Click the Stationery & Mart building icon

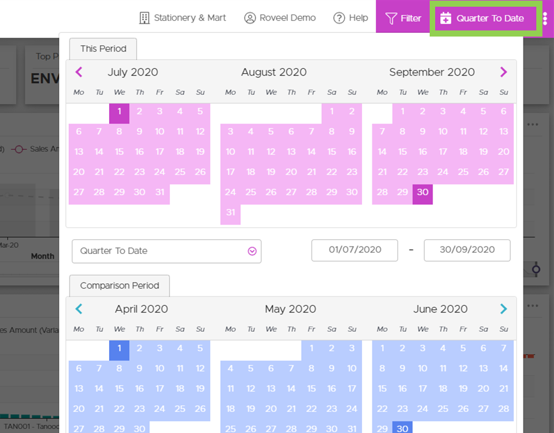pos(144,18)
